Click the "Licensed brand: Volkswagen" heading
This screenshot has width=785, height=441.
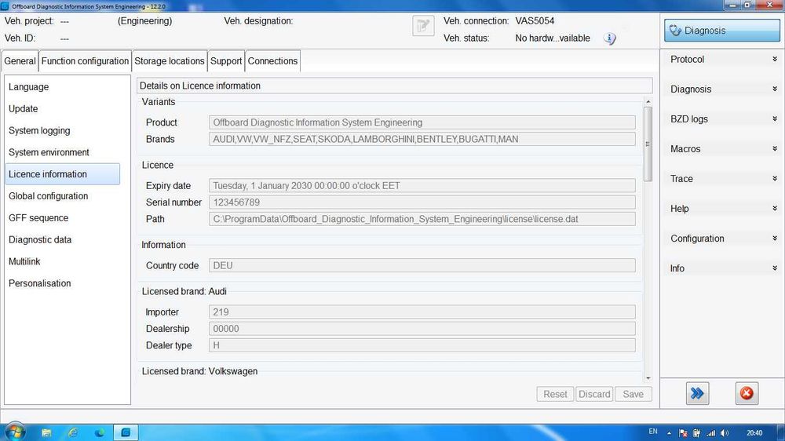[199, 371]
